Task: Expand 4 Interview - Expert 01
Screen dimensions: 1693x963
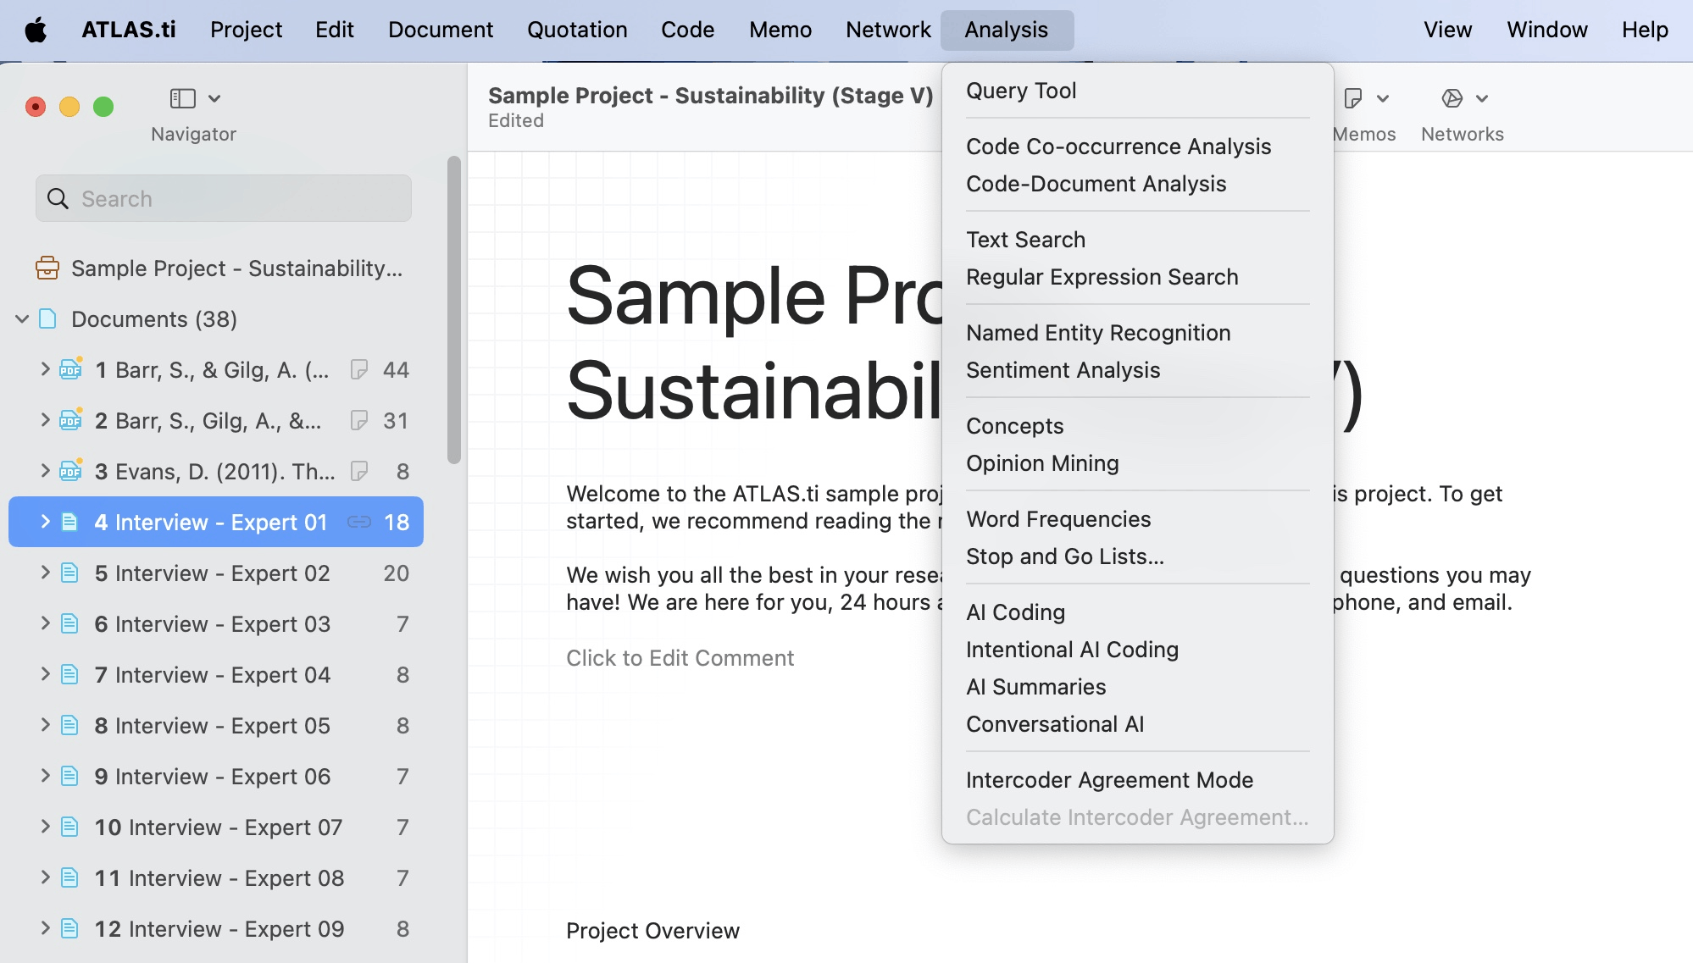Action: [x=45, y=521]
